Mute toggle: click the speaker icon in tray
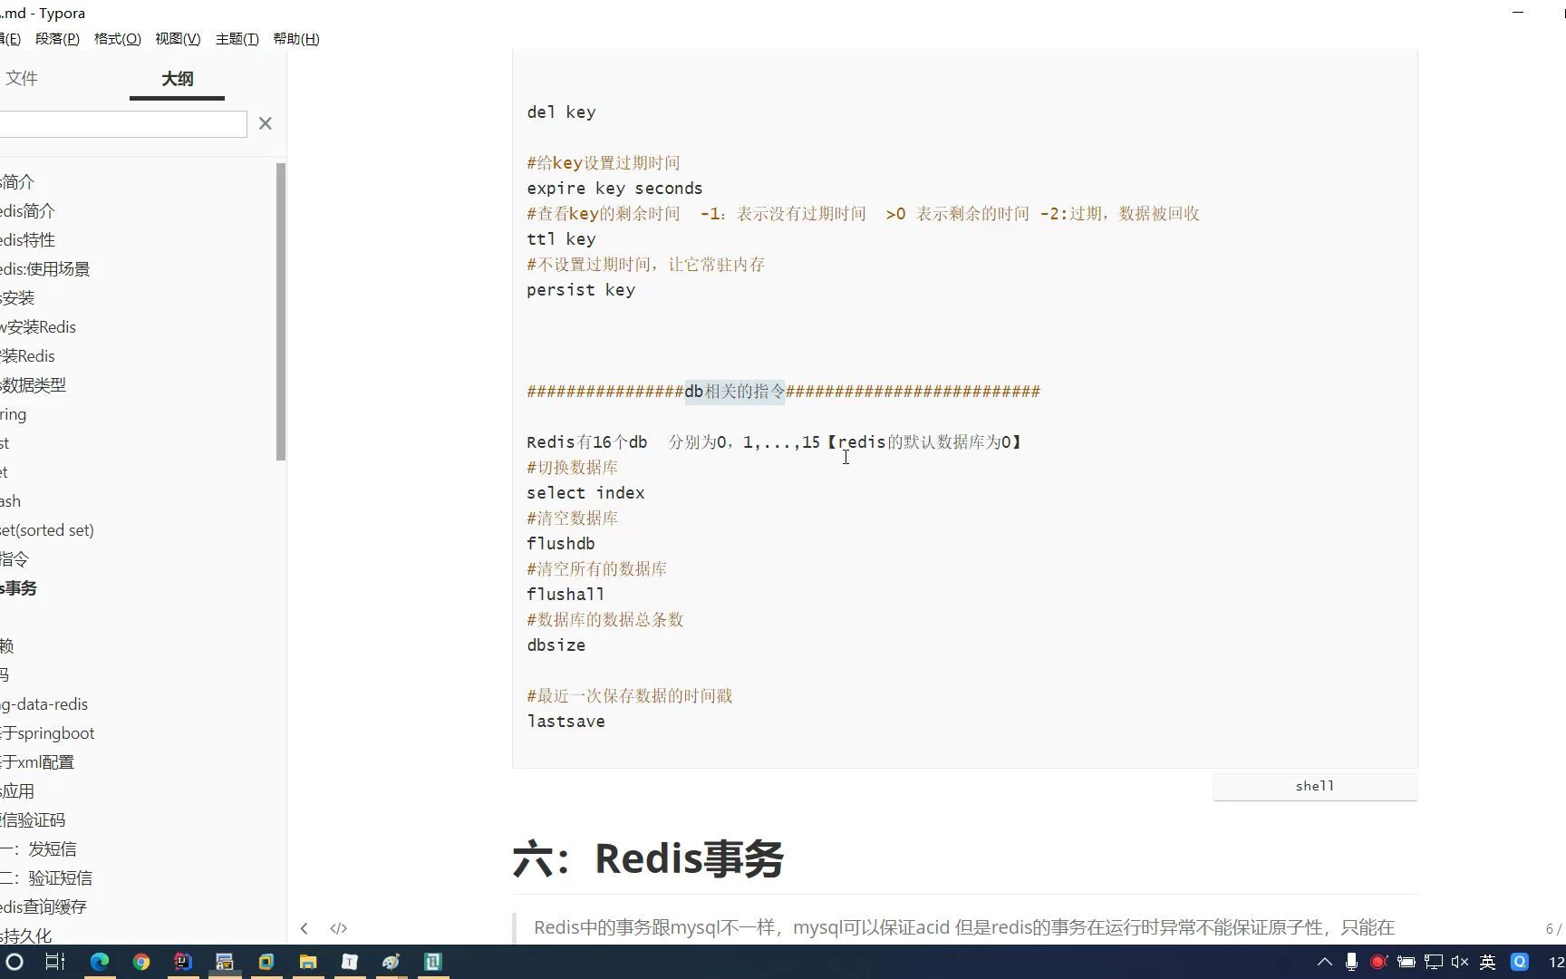The height and width of the screenshot is (979, 1566). 1459,962
